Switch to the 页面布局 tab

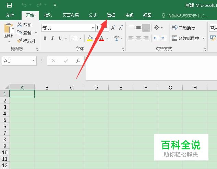point(71,15)
